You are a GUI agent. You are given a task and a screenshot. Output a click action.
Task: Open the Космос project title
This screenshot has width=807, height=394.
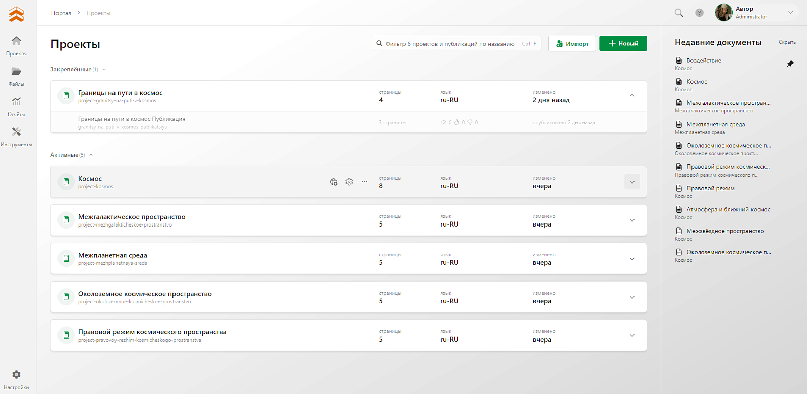pyautogui.click(x=90, y=178)
